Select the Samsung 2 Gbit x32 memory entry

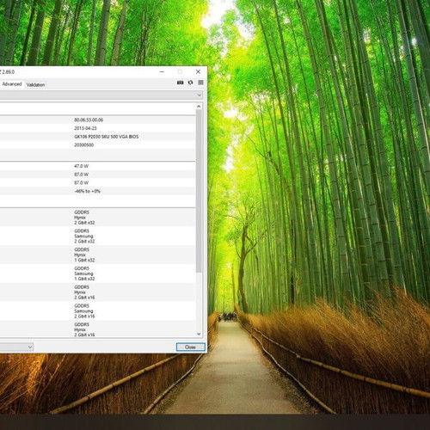click(x=98, y=236)
